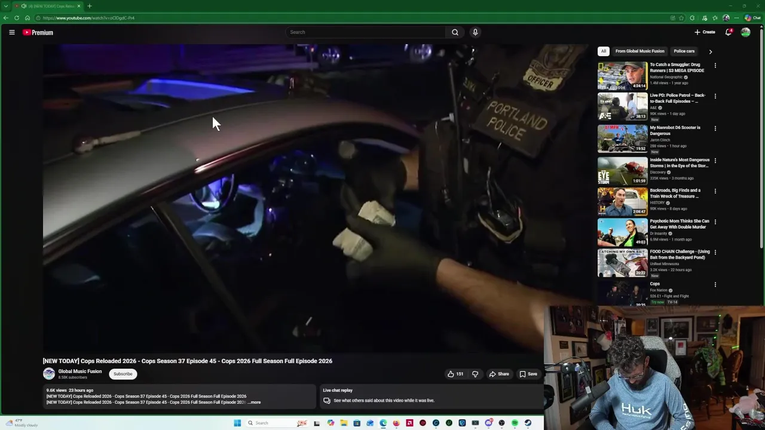This screenshot has height=430, width=765.
Task: Start voice search with microphone icon
Action: (475, 32)
